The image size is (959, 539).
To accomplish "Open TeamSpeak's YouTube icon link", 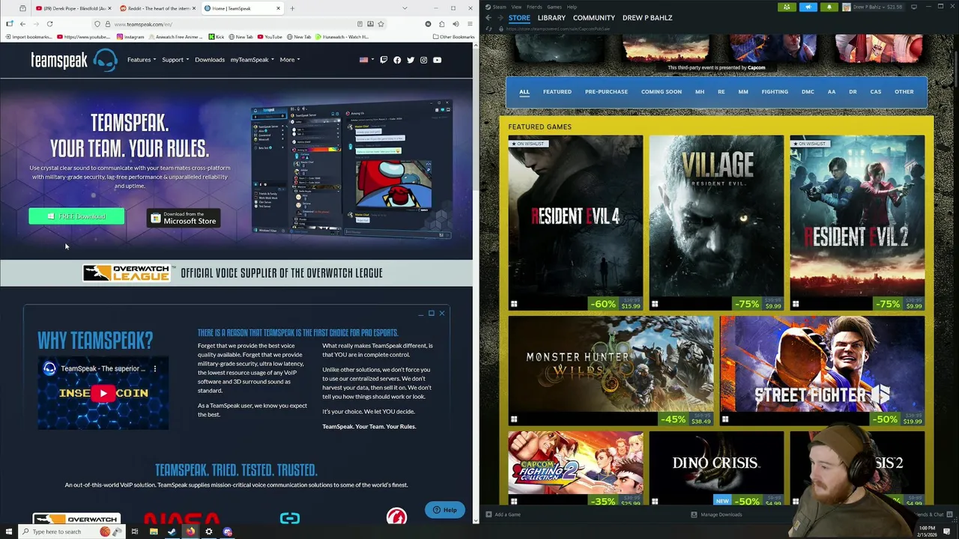I will click(437, 60).
